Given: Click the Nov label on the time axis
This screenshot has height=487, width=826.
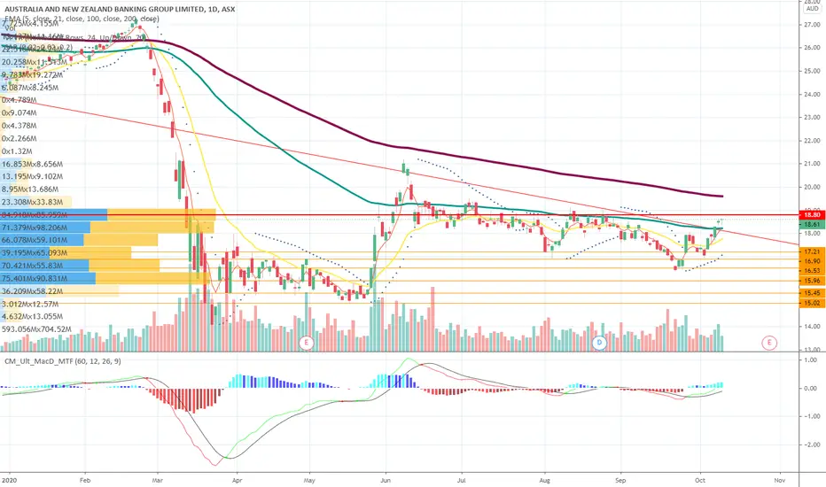Looking at the screenshot, I should pyautogui.click(x=780, y=481).
